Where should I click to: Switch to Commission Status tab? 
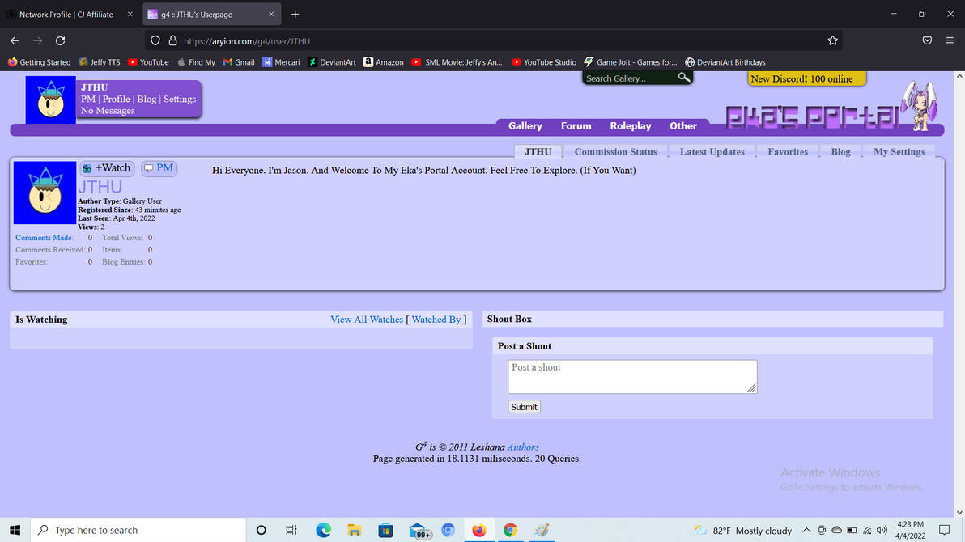point(615,151)
